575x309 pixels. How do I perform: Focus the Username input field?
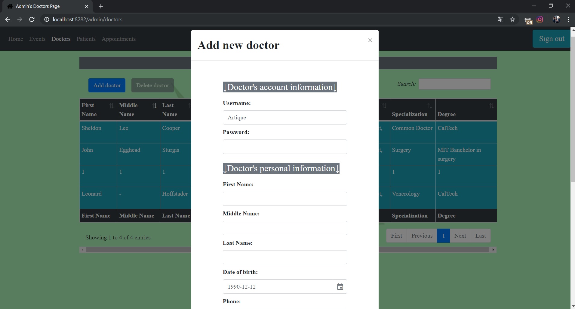coord(285,118)
